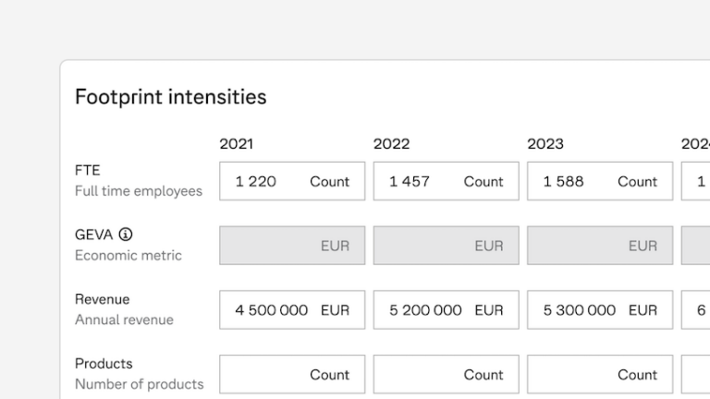Screen dimensions: 710x399
Task: Edit the 2021 FTE count field
Action: 292,181
